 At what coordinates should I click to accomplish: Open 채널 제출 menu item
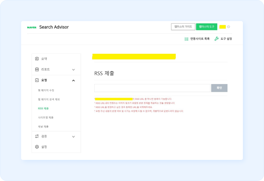click(x=43, y=127)
